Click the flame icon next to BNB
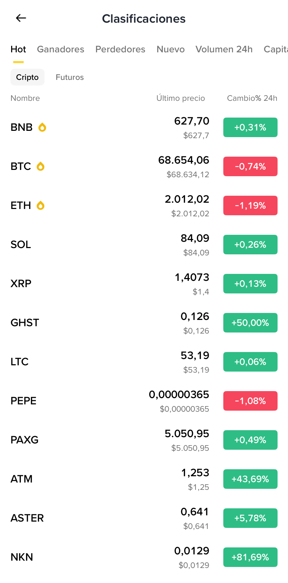This screenshot has width=288, height=583. (42, 127)
